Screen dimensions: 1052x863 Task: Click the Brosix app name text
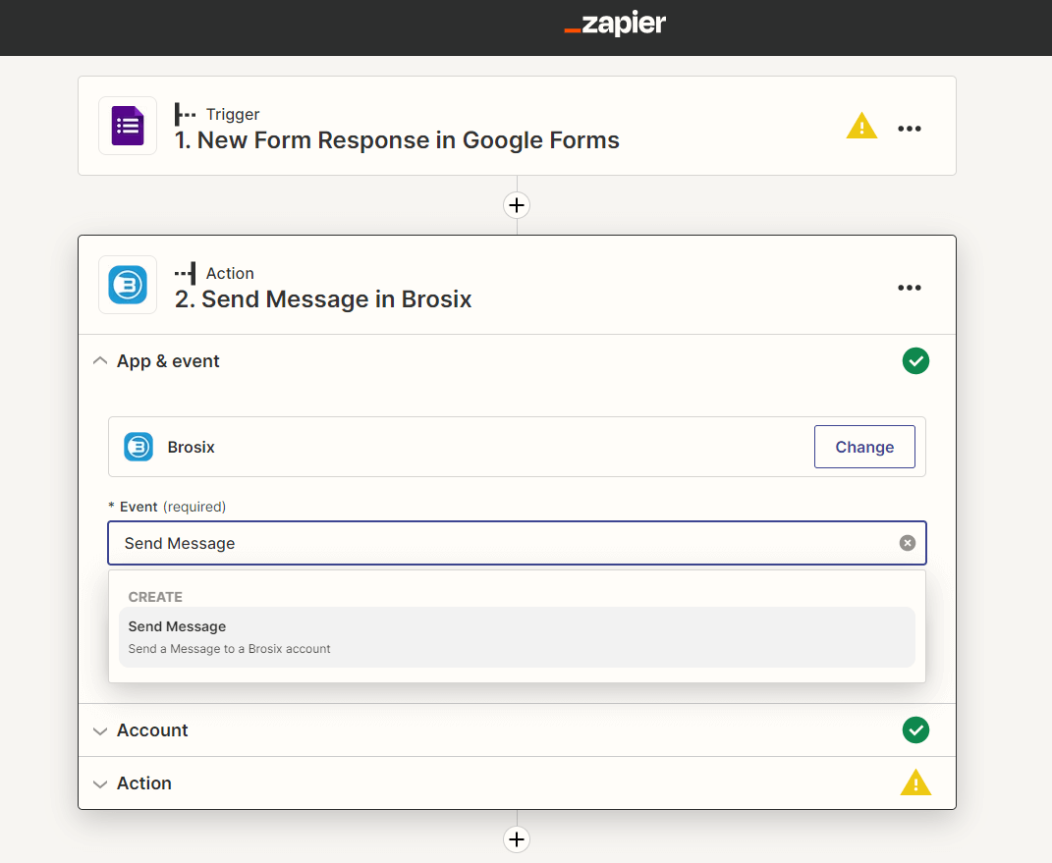[x=192, y=448]
